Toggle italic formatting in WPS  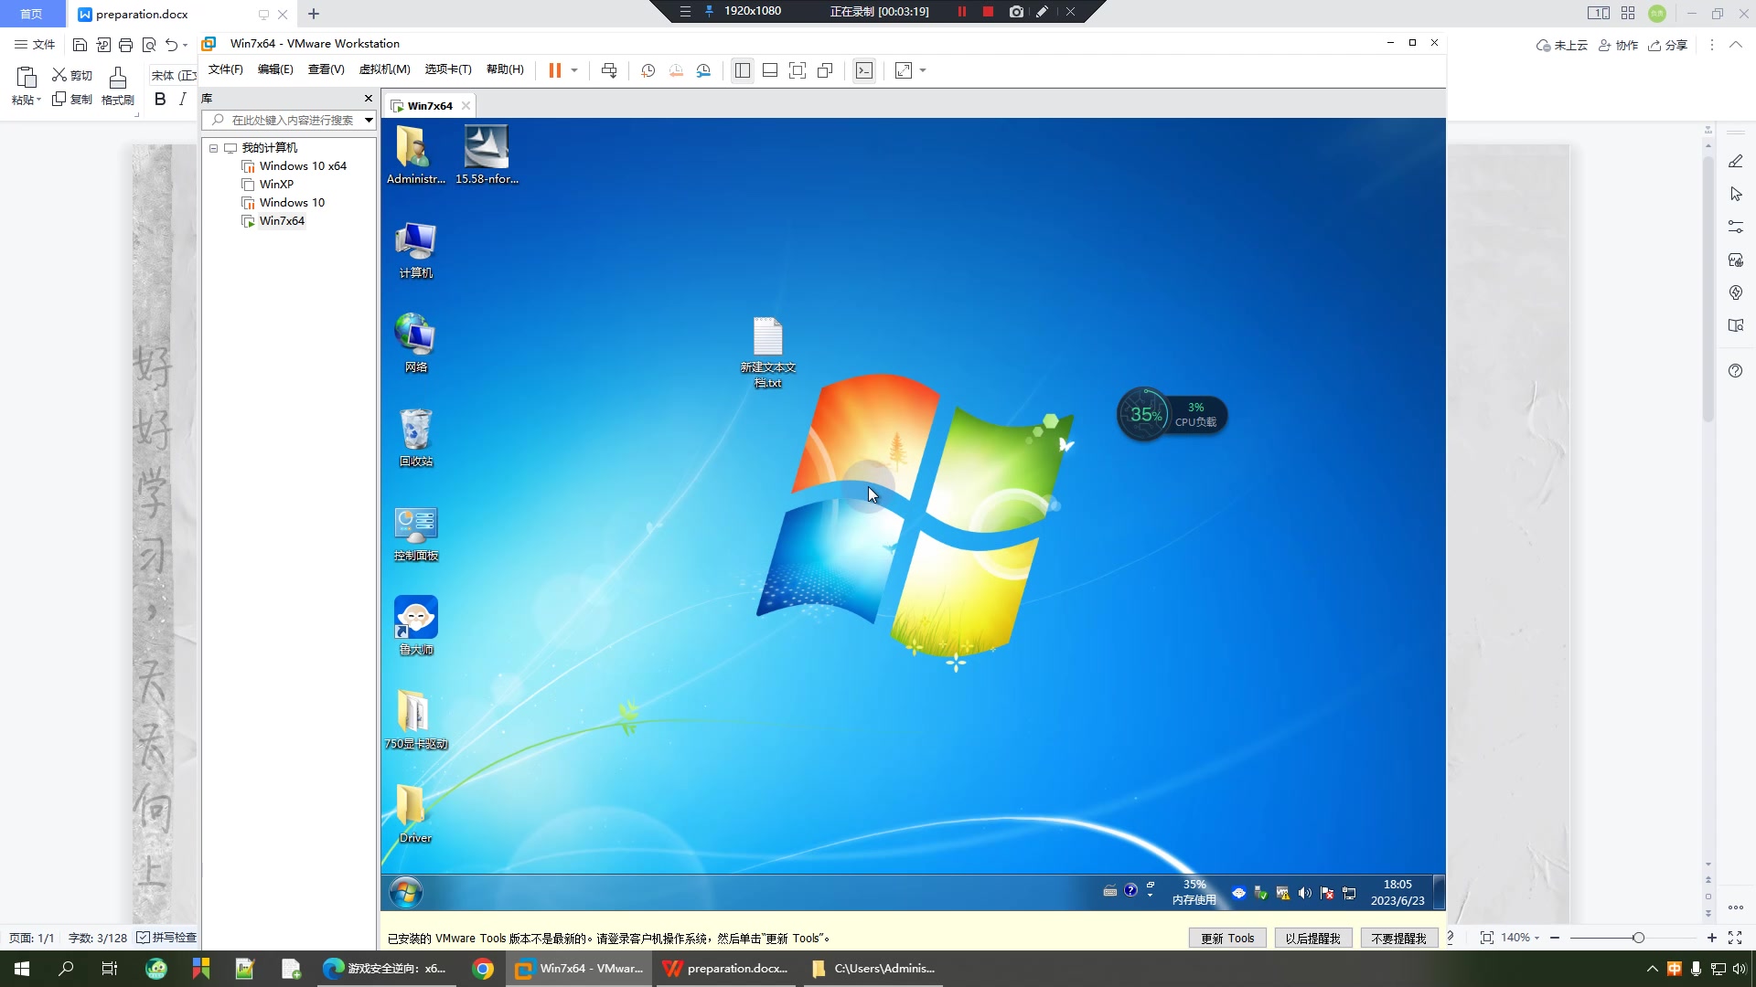click(183, 99)
